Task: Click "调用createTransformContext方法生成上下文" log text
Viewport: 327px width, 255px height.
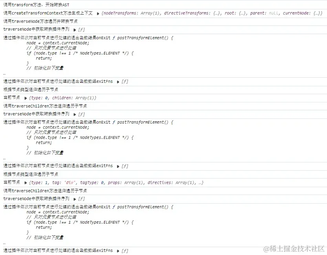Action: [x=48, y=13]
